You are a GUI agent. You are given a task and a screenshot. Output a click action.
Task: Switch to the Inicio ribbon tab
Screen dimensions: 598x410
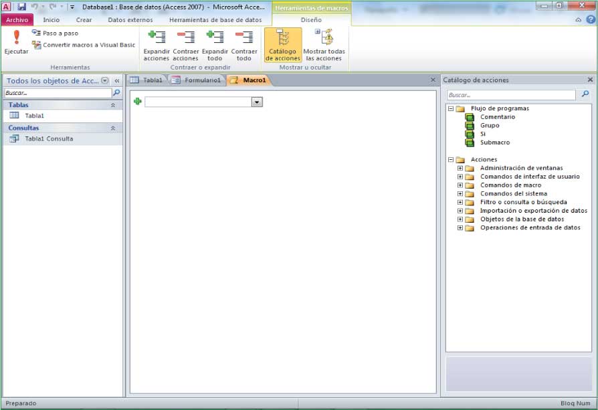(x=51, y=20)
